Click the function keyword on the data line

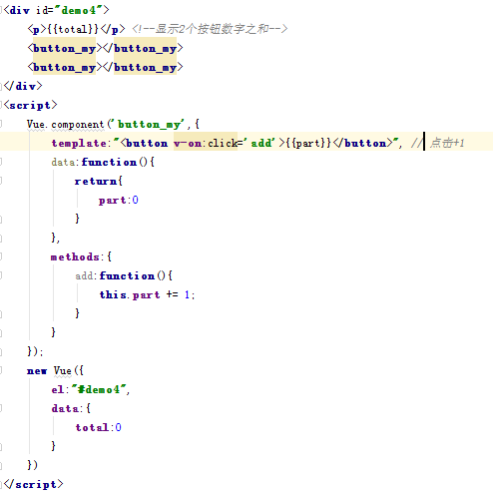[x=109, y=163]
